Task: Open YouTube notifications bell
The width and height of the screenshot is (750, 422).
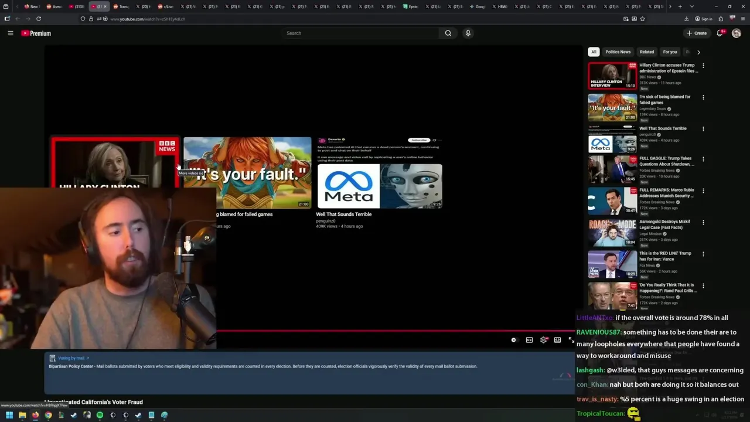Action: tap(720, 33)
